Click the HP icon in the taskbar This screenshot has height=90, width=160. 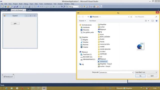point(17,88)
